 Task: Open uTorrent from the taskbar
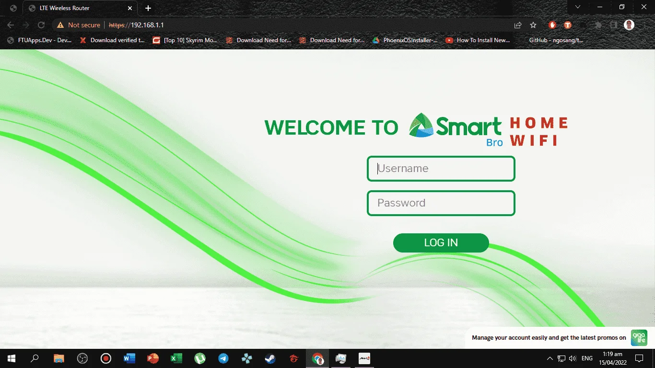pyautogui.click(x=200, y=358)
